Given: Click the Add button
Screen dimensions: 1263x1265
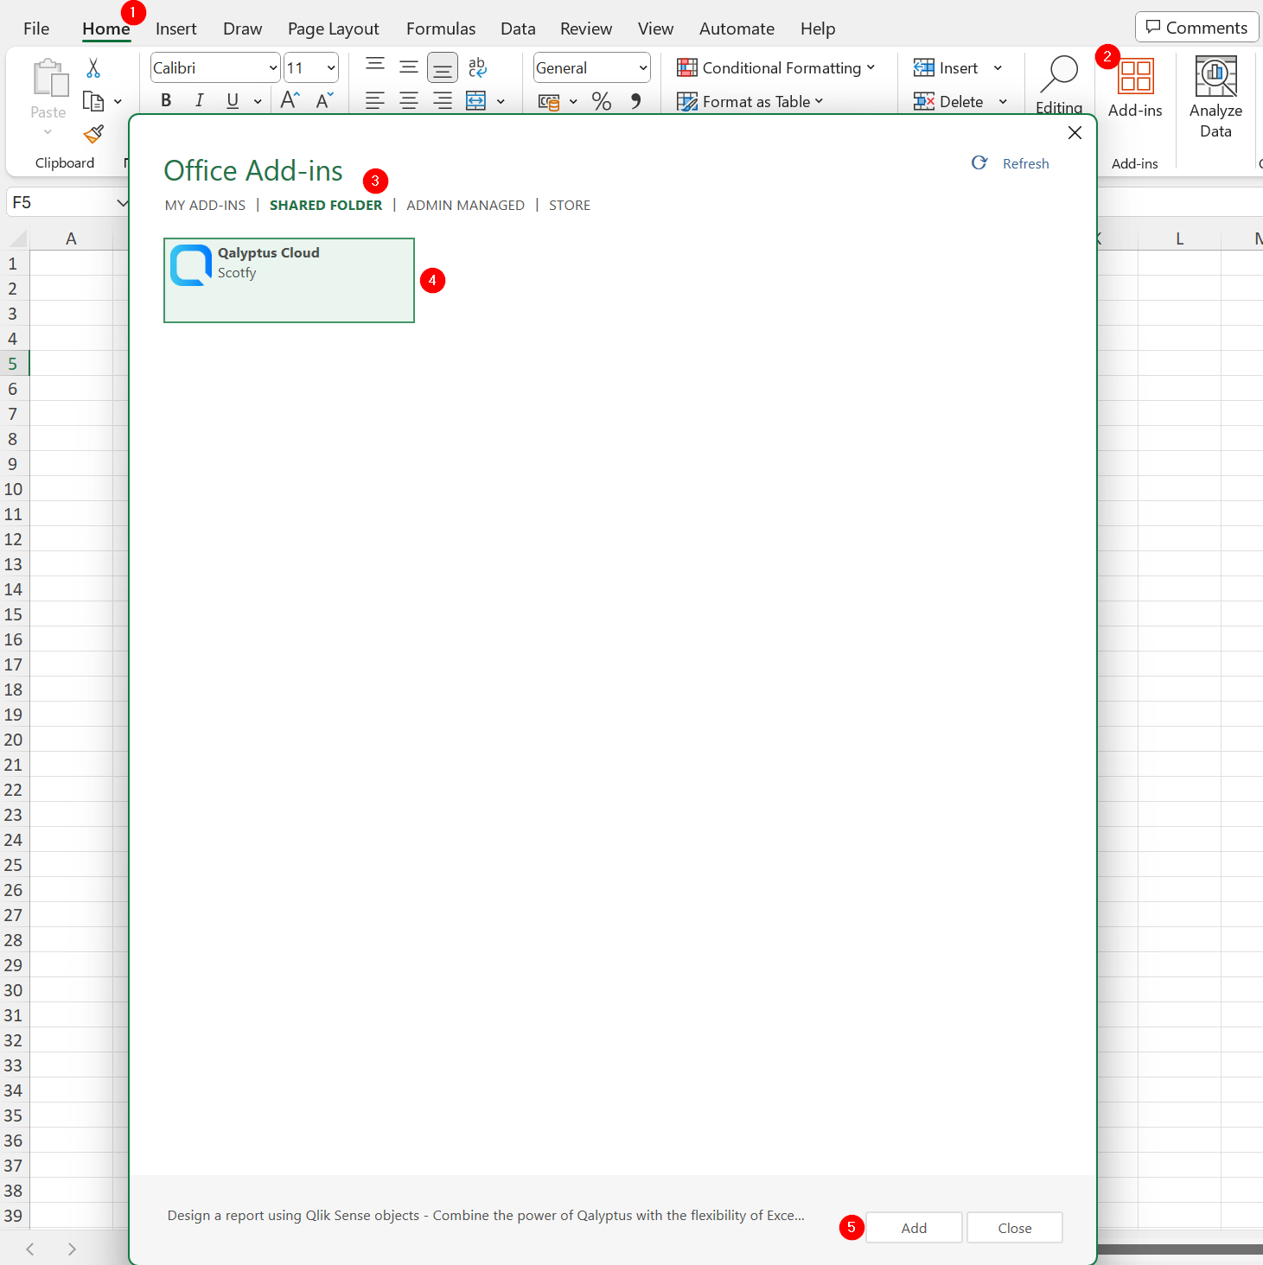Looking at the screenshot, I should coord(914,1227).
